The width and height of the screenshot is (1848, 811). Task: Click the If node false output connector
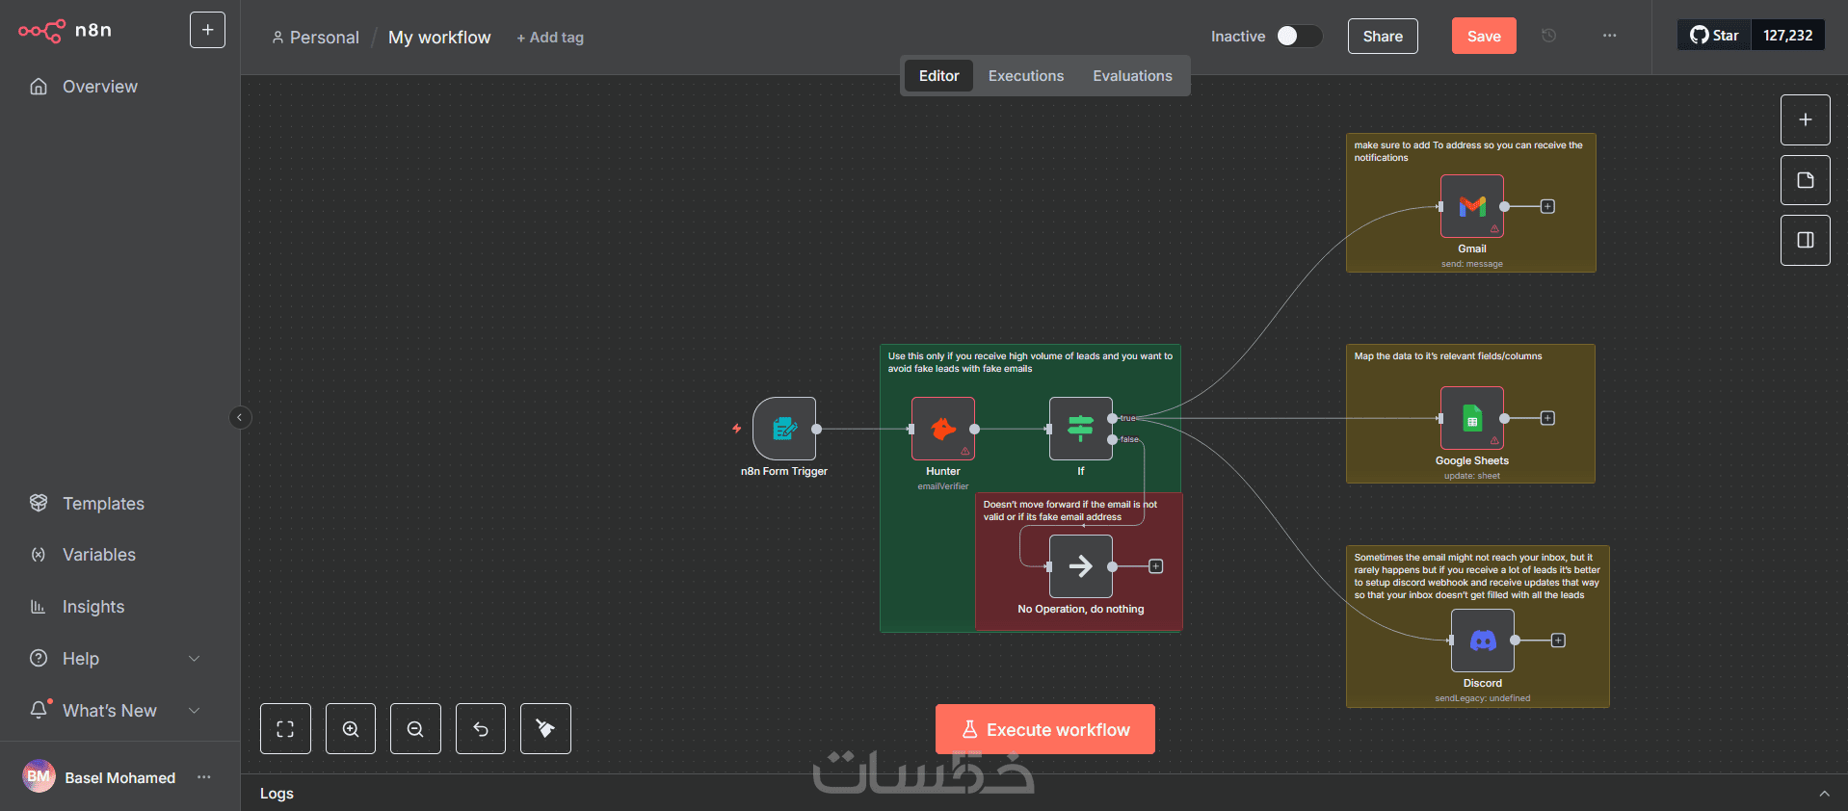[x=1113, y=439]
